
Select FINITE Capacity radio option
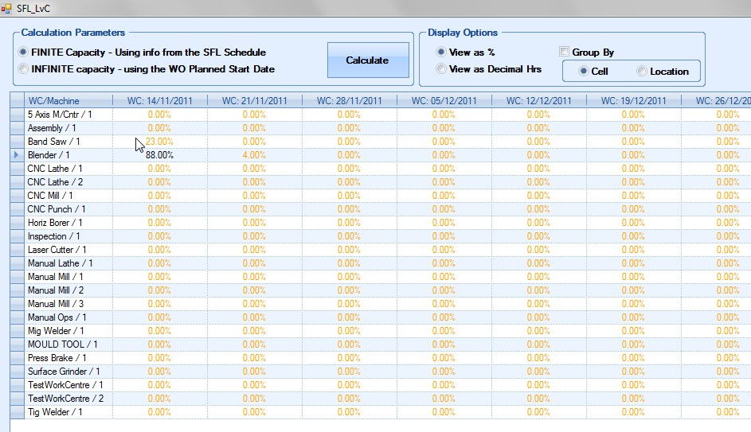tap(23, 53)
